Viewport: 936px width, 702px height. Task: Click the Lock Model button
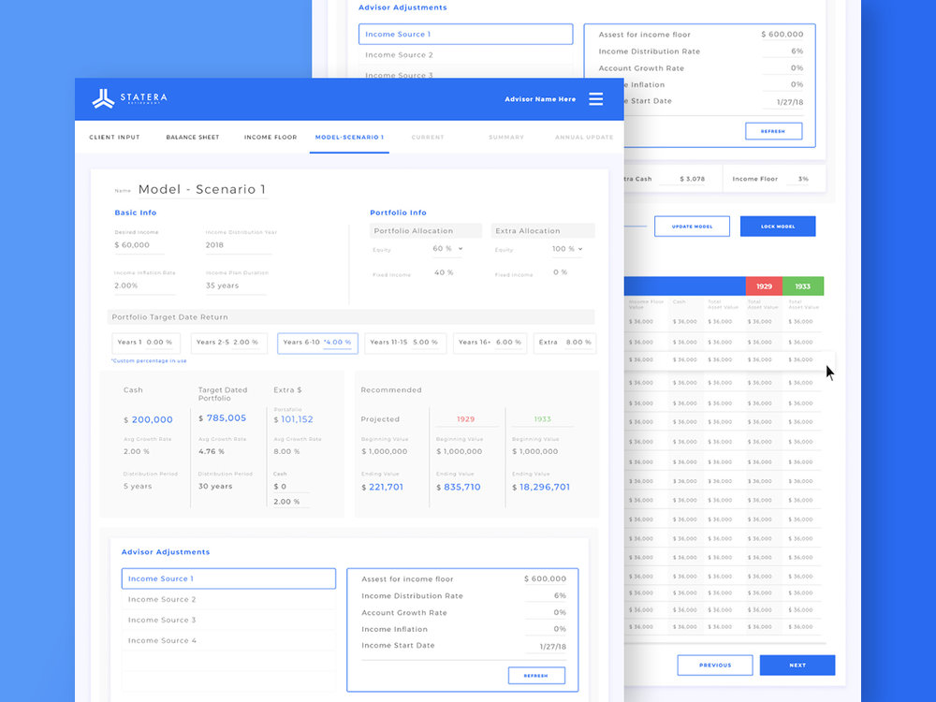pos(777,227)
